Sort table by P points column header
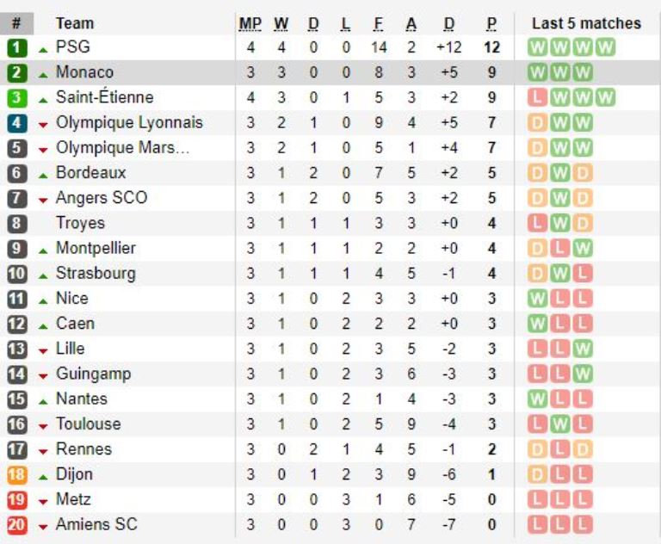The width and height of the screenshot is (661, 544). click(x=491, y=23)
